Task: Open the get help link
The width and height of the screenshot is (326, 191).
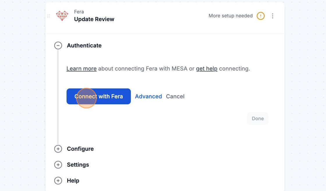Action: [207, 69]
